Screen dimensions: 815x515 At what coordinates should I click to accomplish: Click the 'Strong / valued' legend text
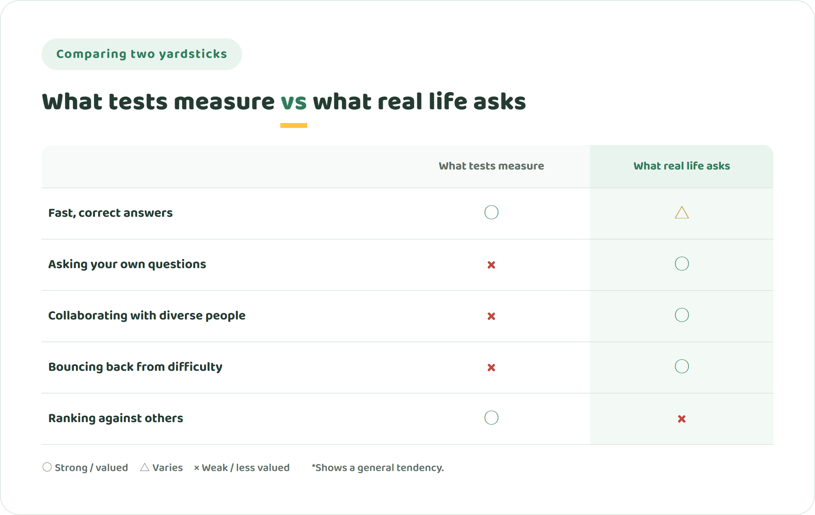point(91,468)
